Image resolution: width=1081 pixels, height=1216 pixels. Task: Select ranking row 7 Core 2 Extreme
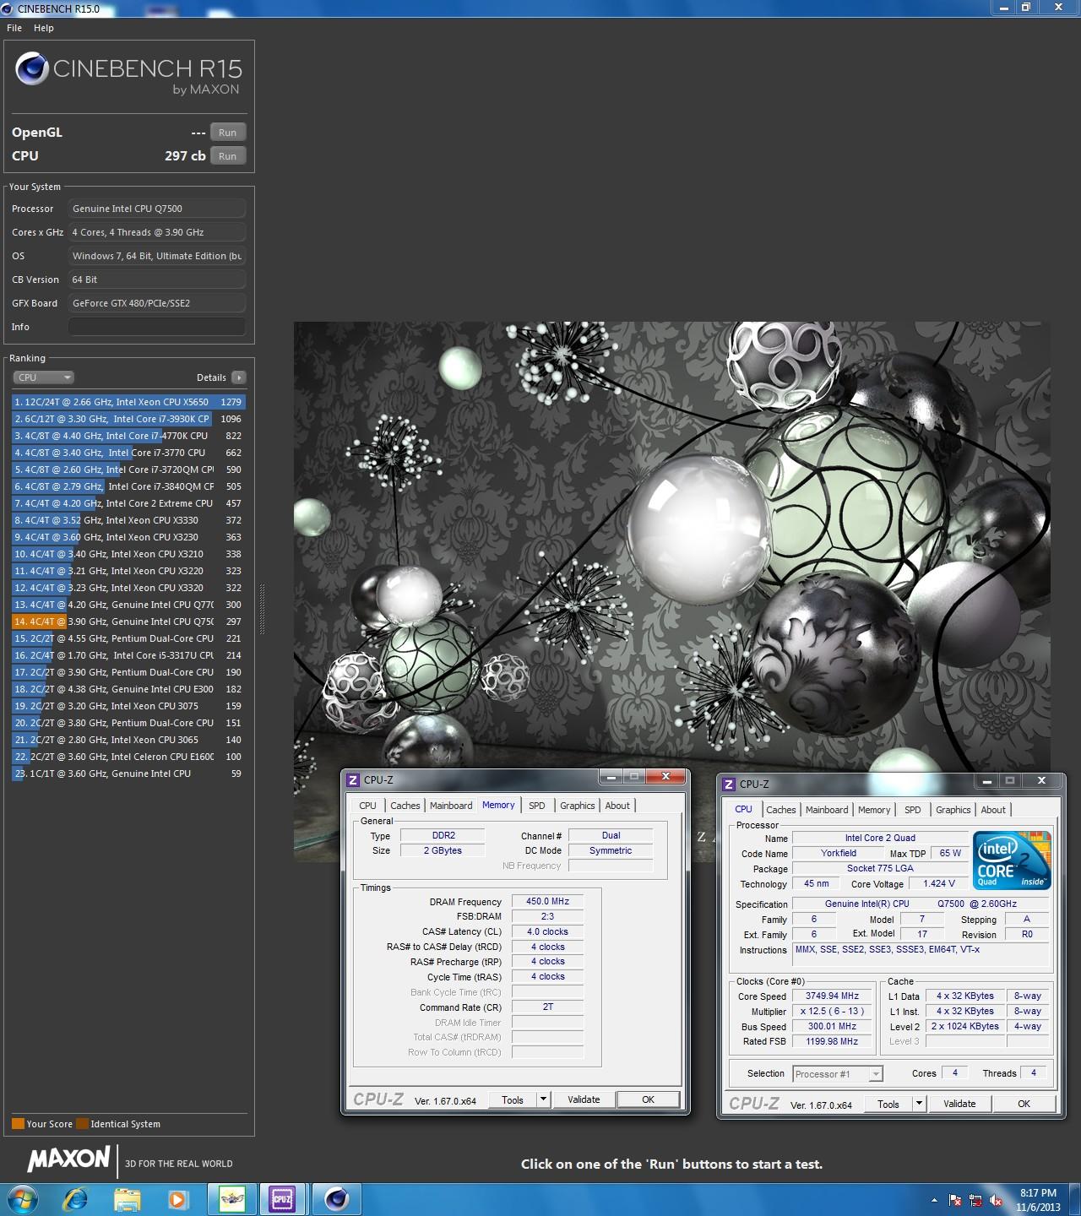point(128,503)
